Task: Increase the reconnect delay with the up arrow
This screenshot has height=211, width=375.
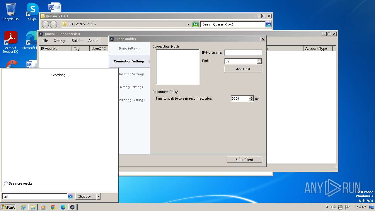Action: pos(251,97)
